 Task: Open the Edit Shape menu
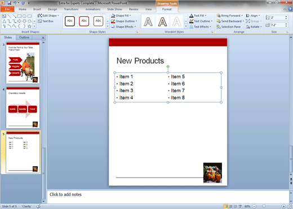click(x=48, y=16)
